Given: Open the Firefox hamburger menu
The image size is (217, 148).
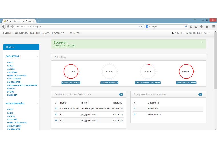Looking at the screenshot, I should pyautogui.click(x=213, y=26).
